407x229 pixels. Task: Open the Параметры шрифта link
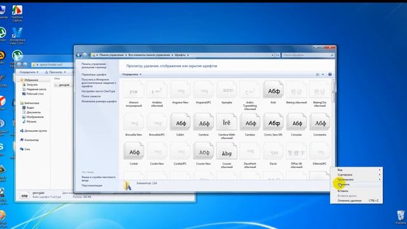93,74
